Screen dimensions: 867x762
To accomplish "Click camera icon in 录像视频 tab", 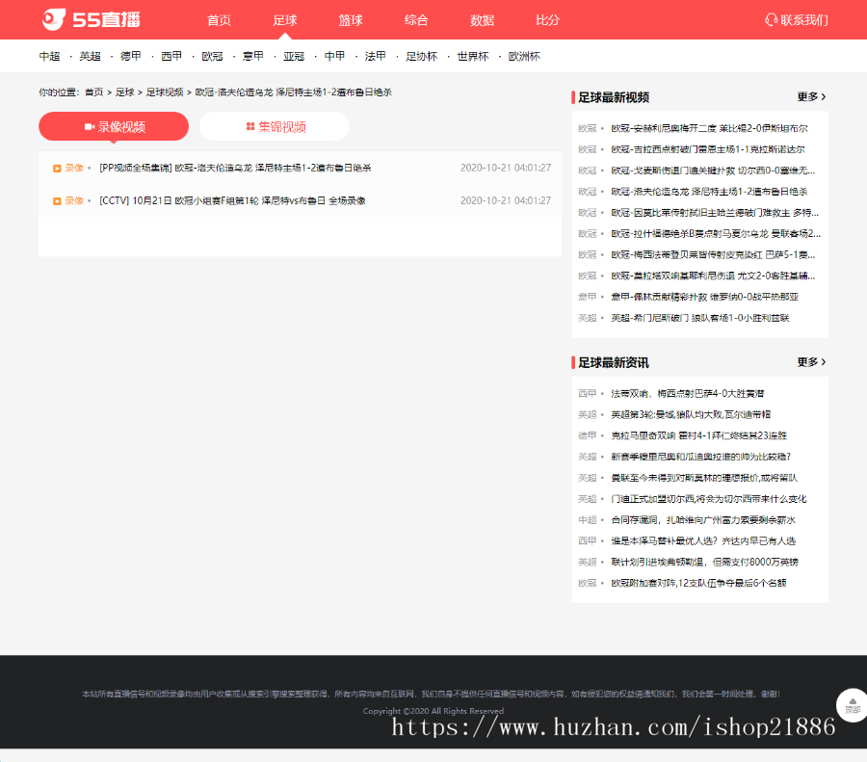I will click(x=90, y=127).
